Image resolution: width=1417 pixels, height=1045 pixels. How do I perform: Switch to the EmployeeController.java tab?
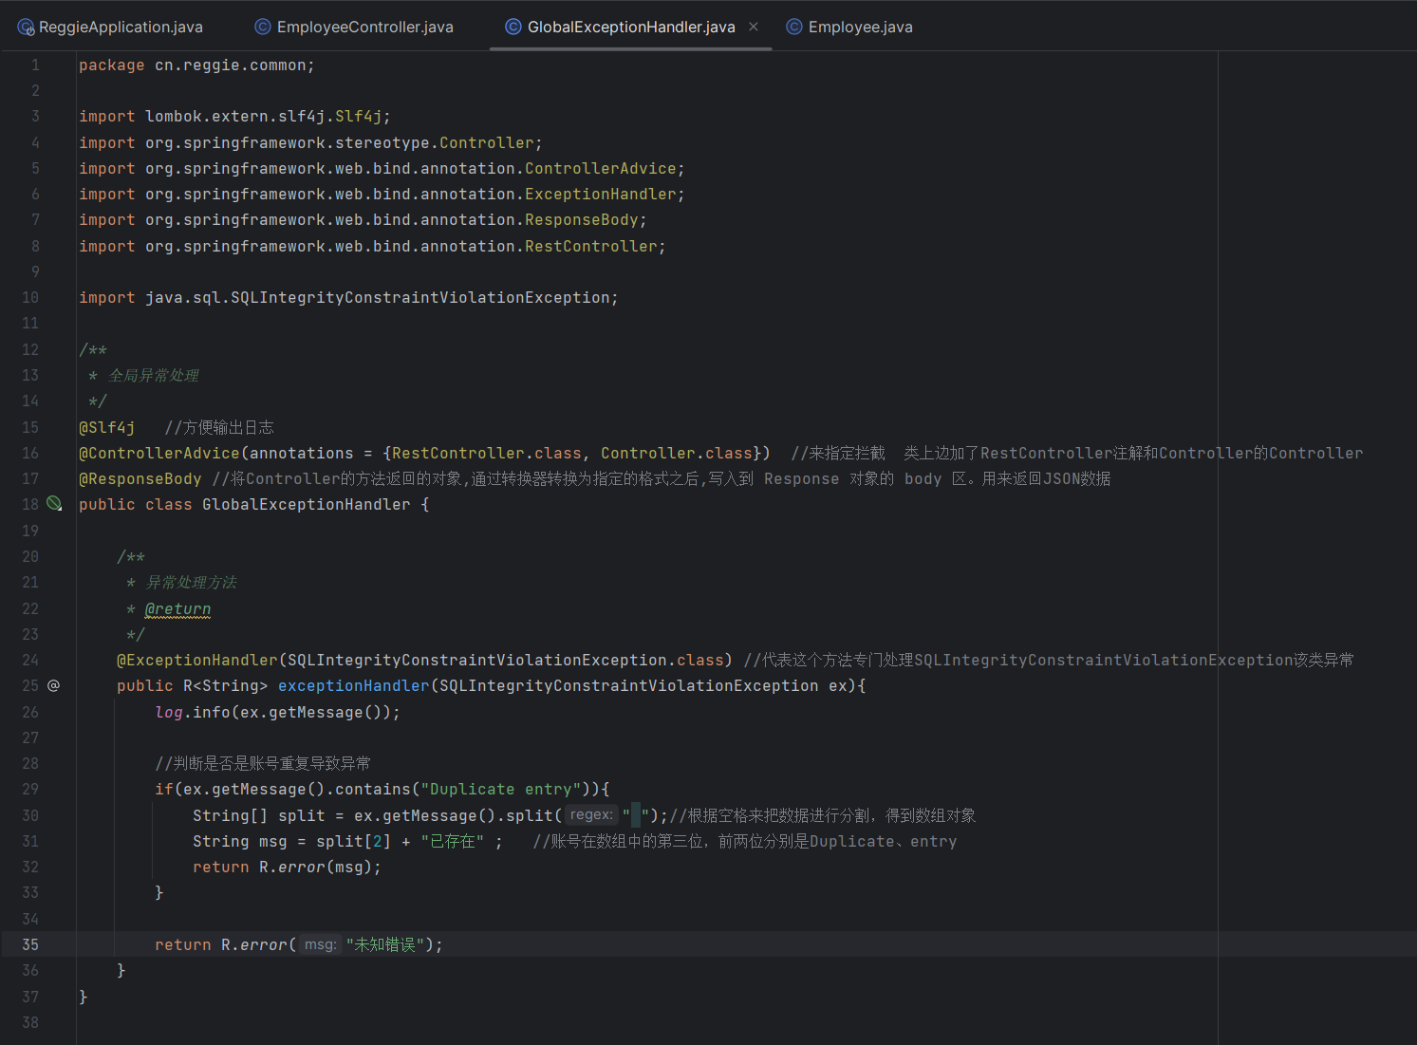[354, 27]
